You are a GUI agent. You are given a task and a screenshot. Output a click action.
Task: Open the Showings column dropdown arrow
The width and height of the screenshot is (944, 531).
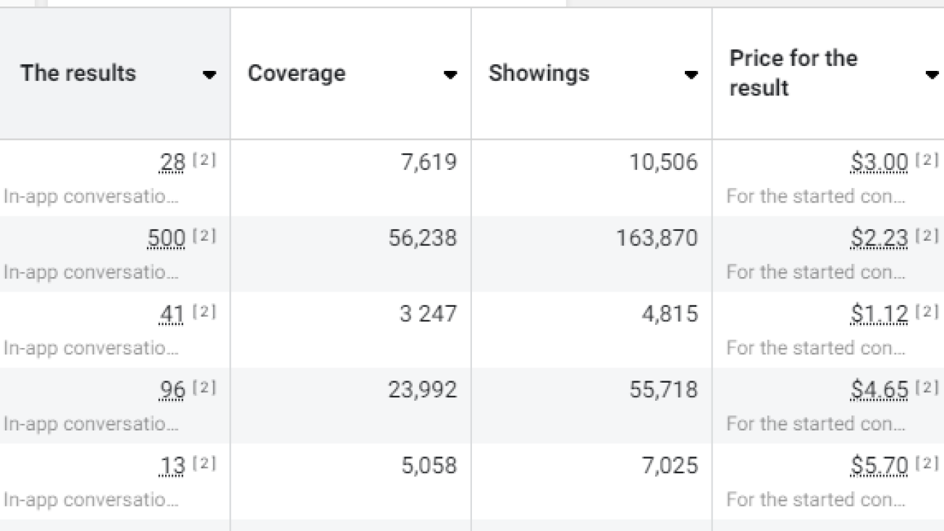[x=691, y=75]
